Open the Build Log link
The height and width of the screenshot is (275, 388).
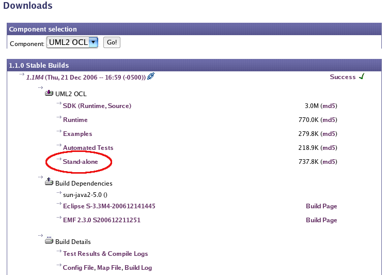(138, 268)
